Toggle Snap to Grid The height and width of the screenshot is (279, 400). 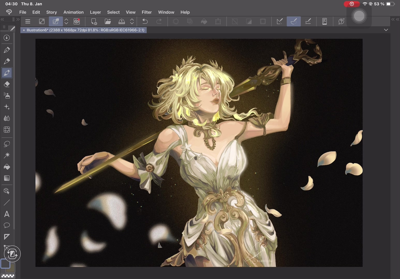click(308, 21)
